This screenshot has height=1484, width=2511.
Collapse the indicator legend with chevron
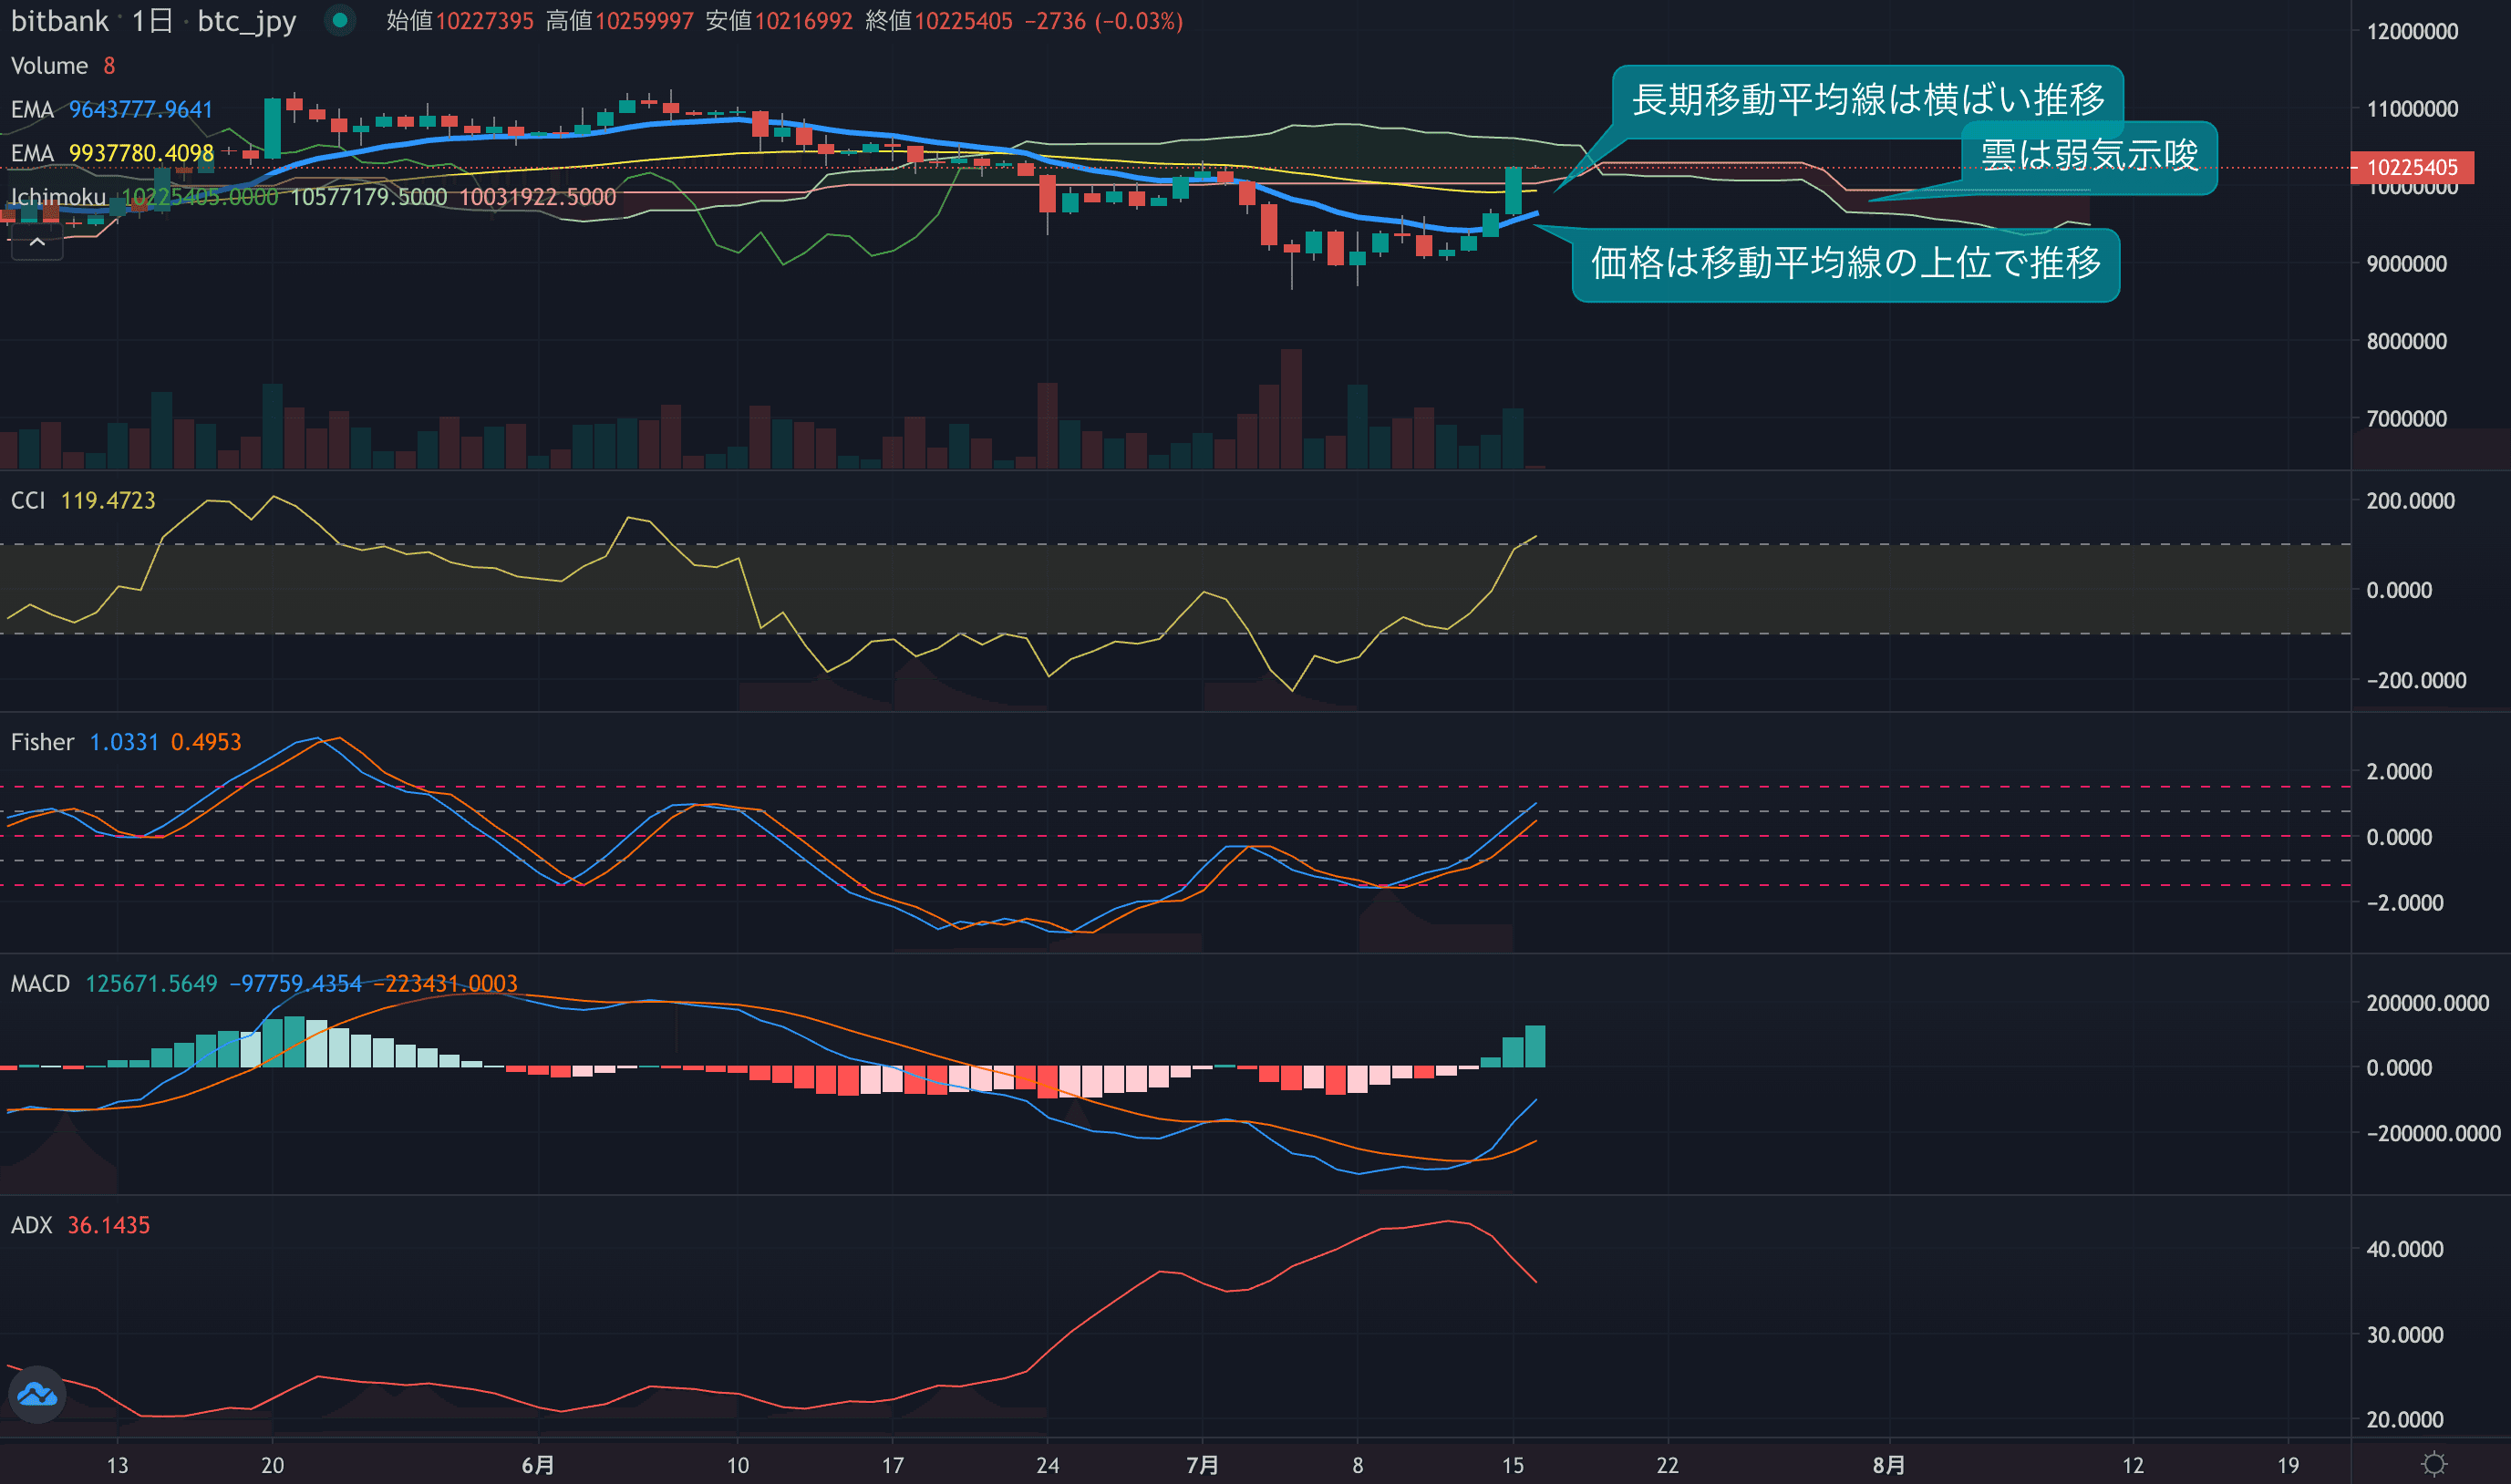[37, 242]
